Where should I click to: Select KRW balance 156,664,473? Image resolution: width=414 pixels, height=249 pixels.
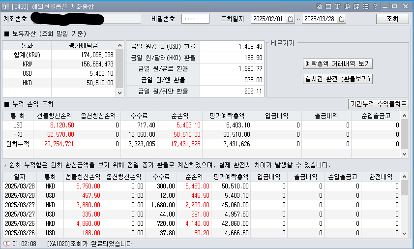tap(97, 64)
